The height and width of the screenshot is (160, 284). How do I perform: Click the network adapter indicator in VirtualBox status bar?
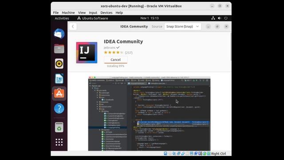(x=178, y=153)
